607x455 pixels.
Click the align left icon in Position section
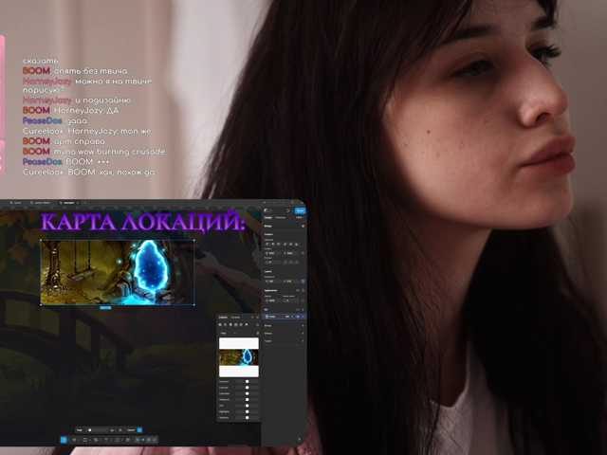[x=267, y=245]
